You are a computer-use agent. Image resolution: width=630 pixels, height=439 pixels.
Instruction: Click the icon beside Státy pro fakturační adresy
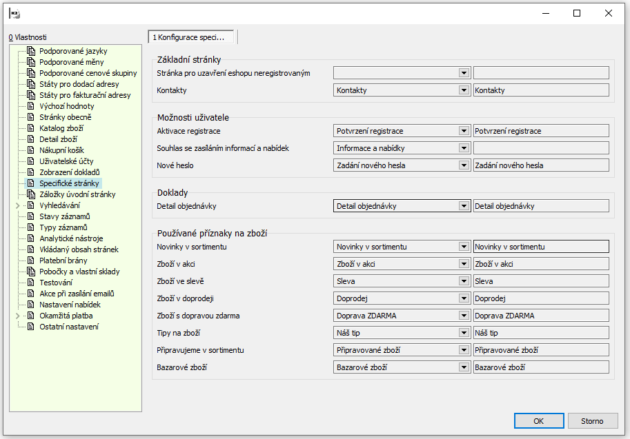click(31, 95)
